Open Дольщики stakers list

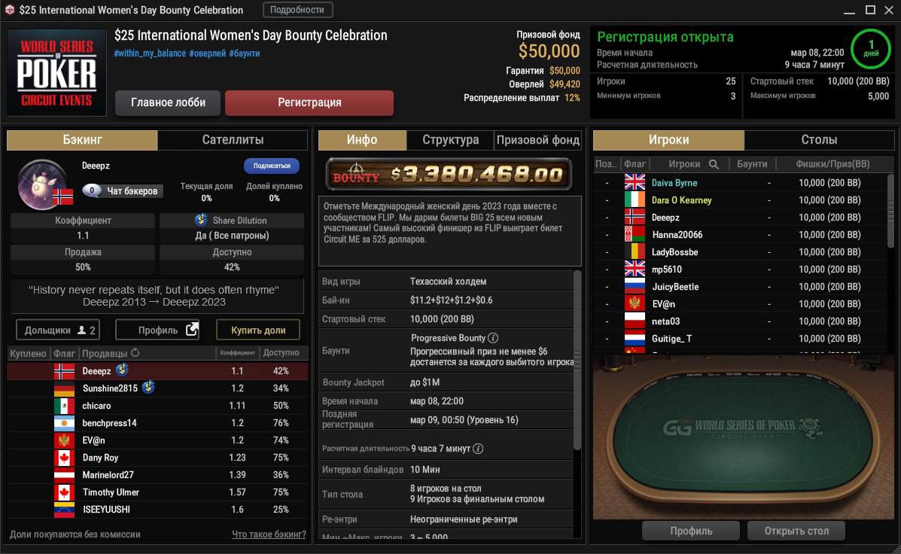[57, 330]
